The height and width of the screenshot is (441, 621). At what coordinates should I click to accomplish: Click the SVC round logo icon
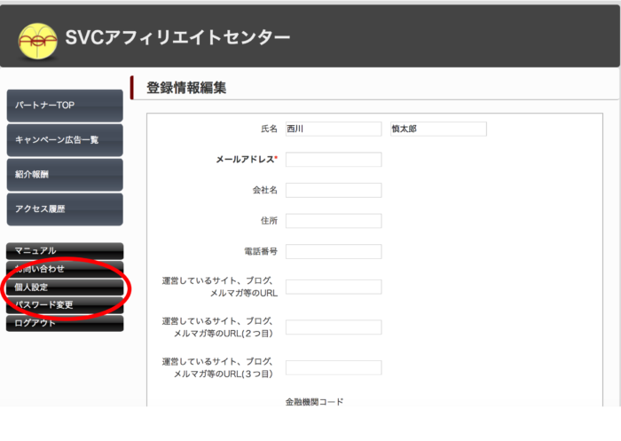(x=37, y=38)
